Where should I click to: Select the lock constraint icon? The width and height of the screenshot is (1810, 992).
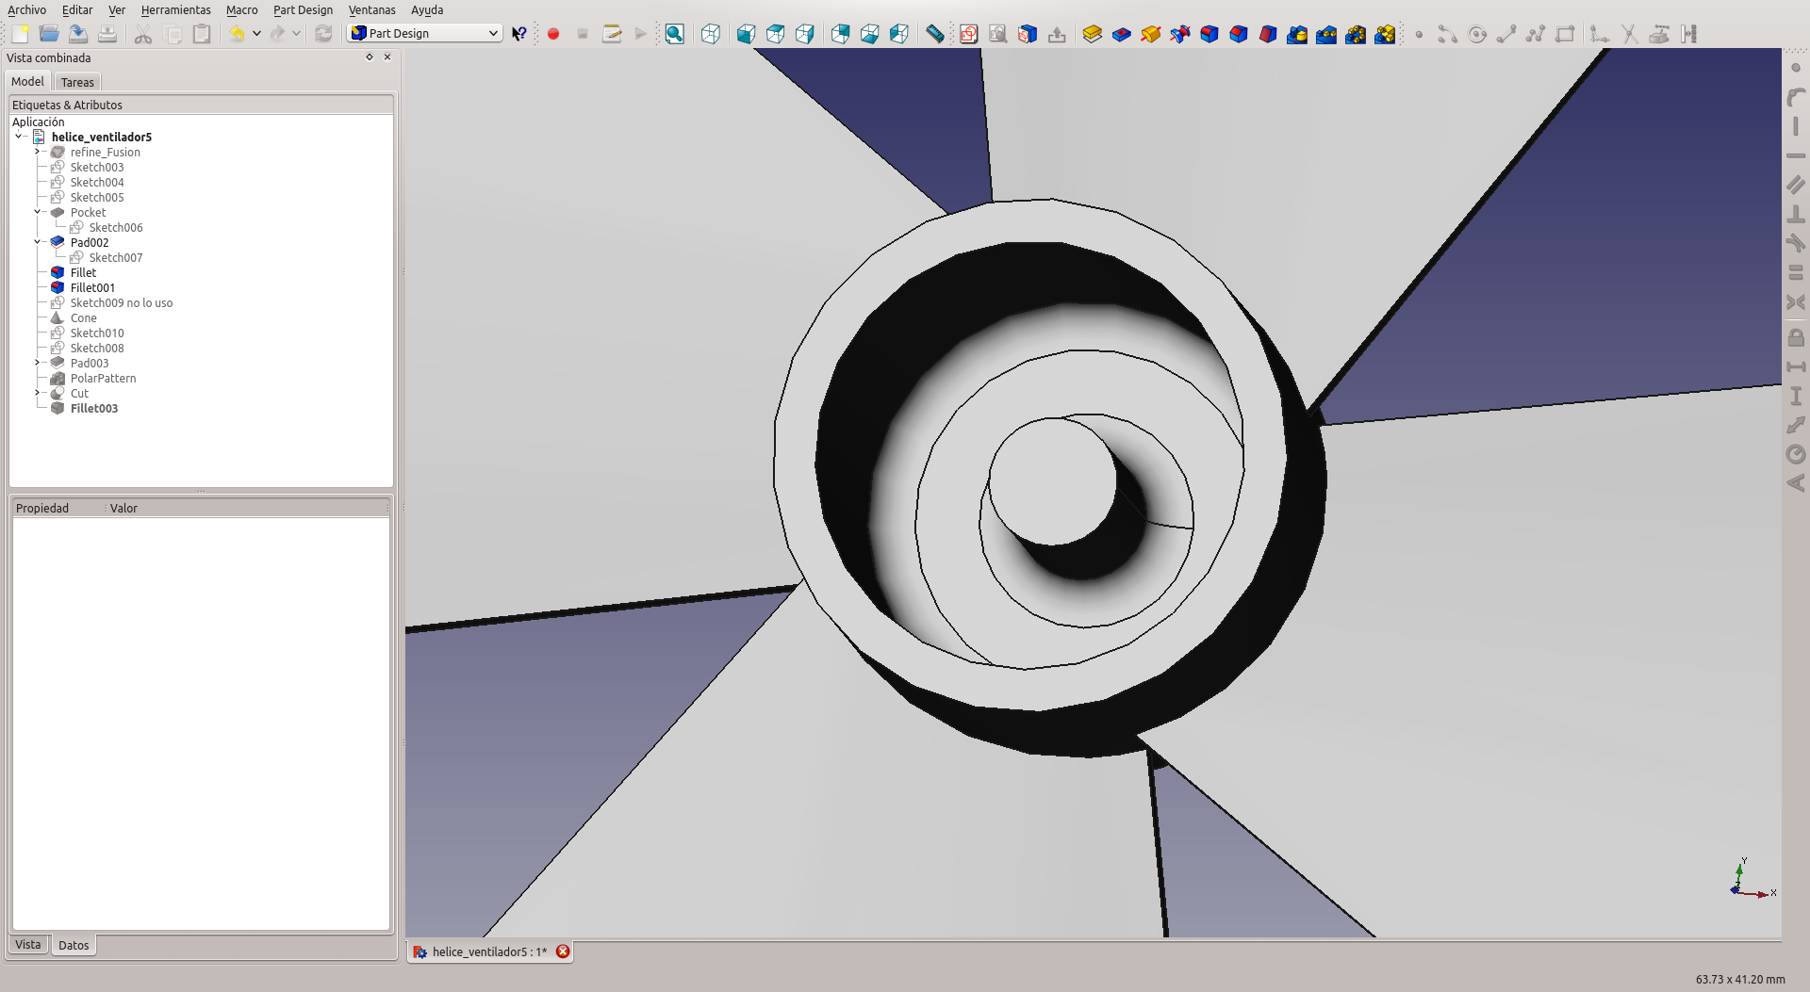coord(1796,337)
